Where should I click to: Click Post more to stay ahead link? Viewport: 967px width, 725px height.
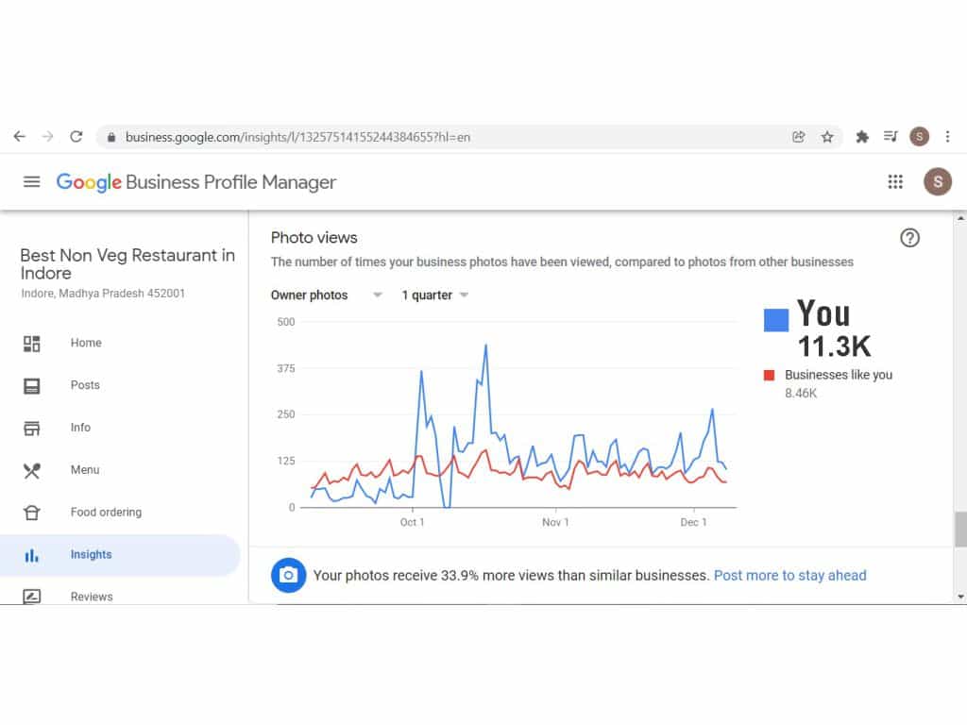tap(789, 575)
